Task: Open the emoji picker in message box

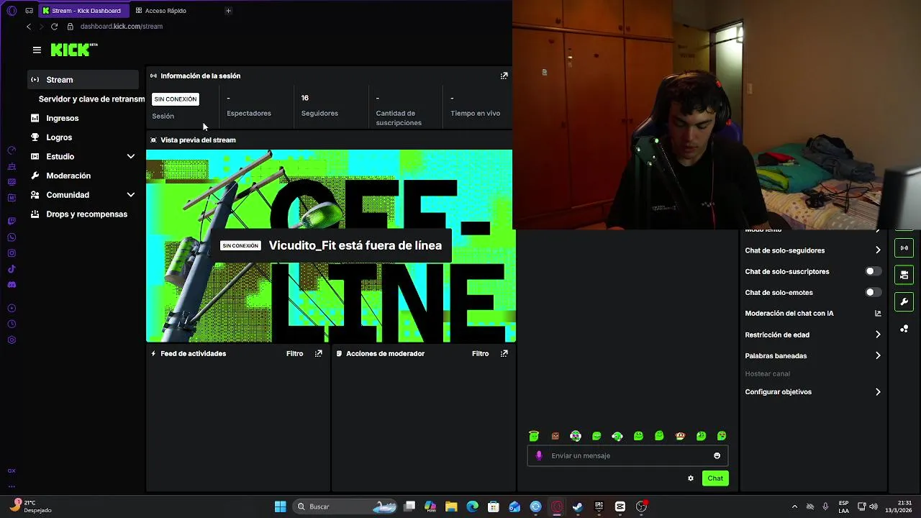Action: pos(717,455)
